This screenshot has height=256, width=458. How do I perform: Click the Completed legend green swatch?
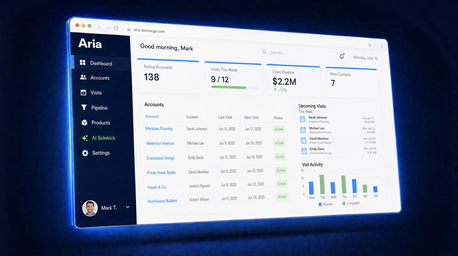click(x=344, y=203)
